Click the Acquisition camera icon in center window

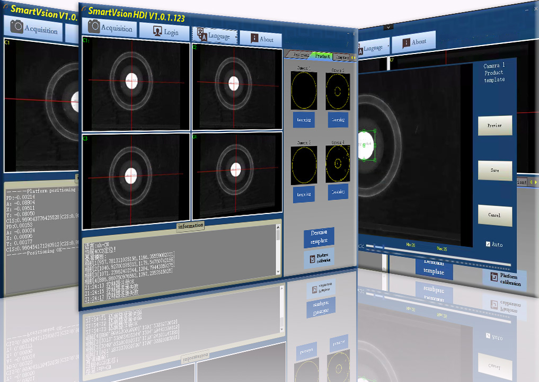click(x=94, y=27)
